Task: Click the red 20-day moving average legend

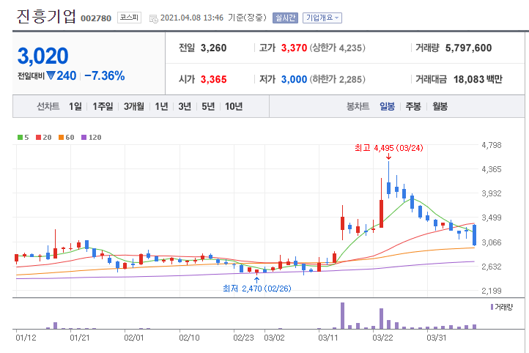Action: [x=43, y=137]
